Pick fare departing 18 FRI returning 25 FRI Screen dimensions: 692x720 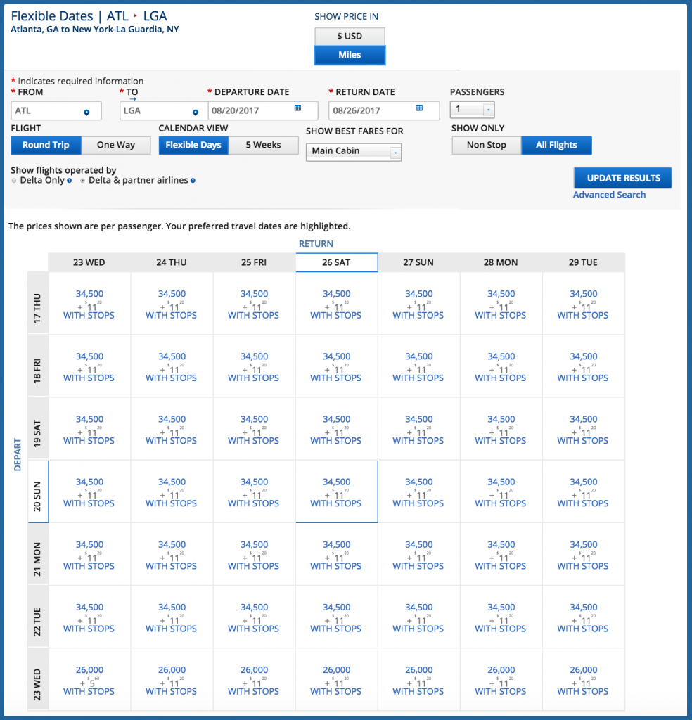(254, 366)
